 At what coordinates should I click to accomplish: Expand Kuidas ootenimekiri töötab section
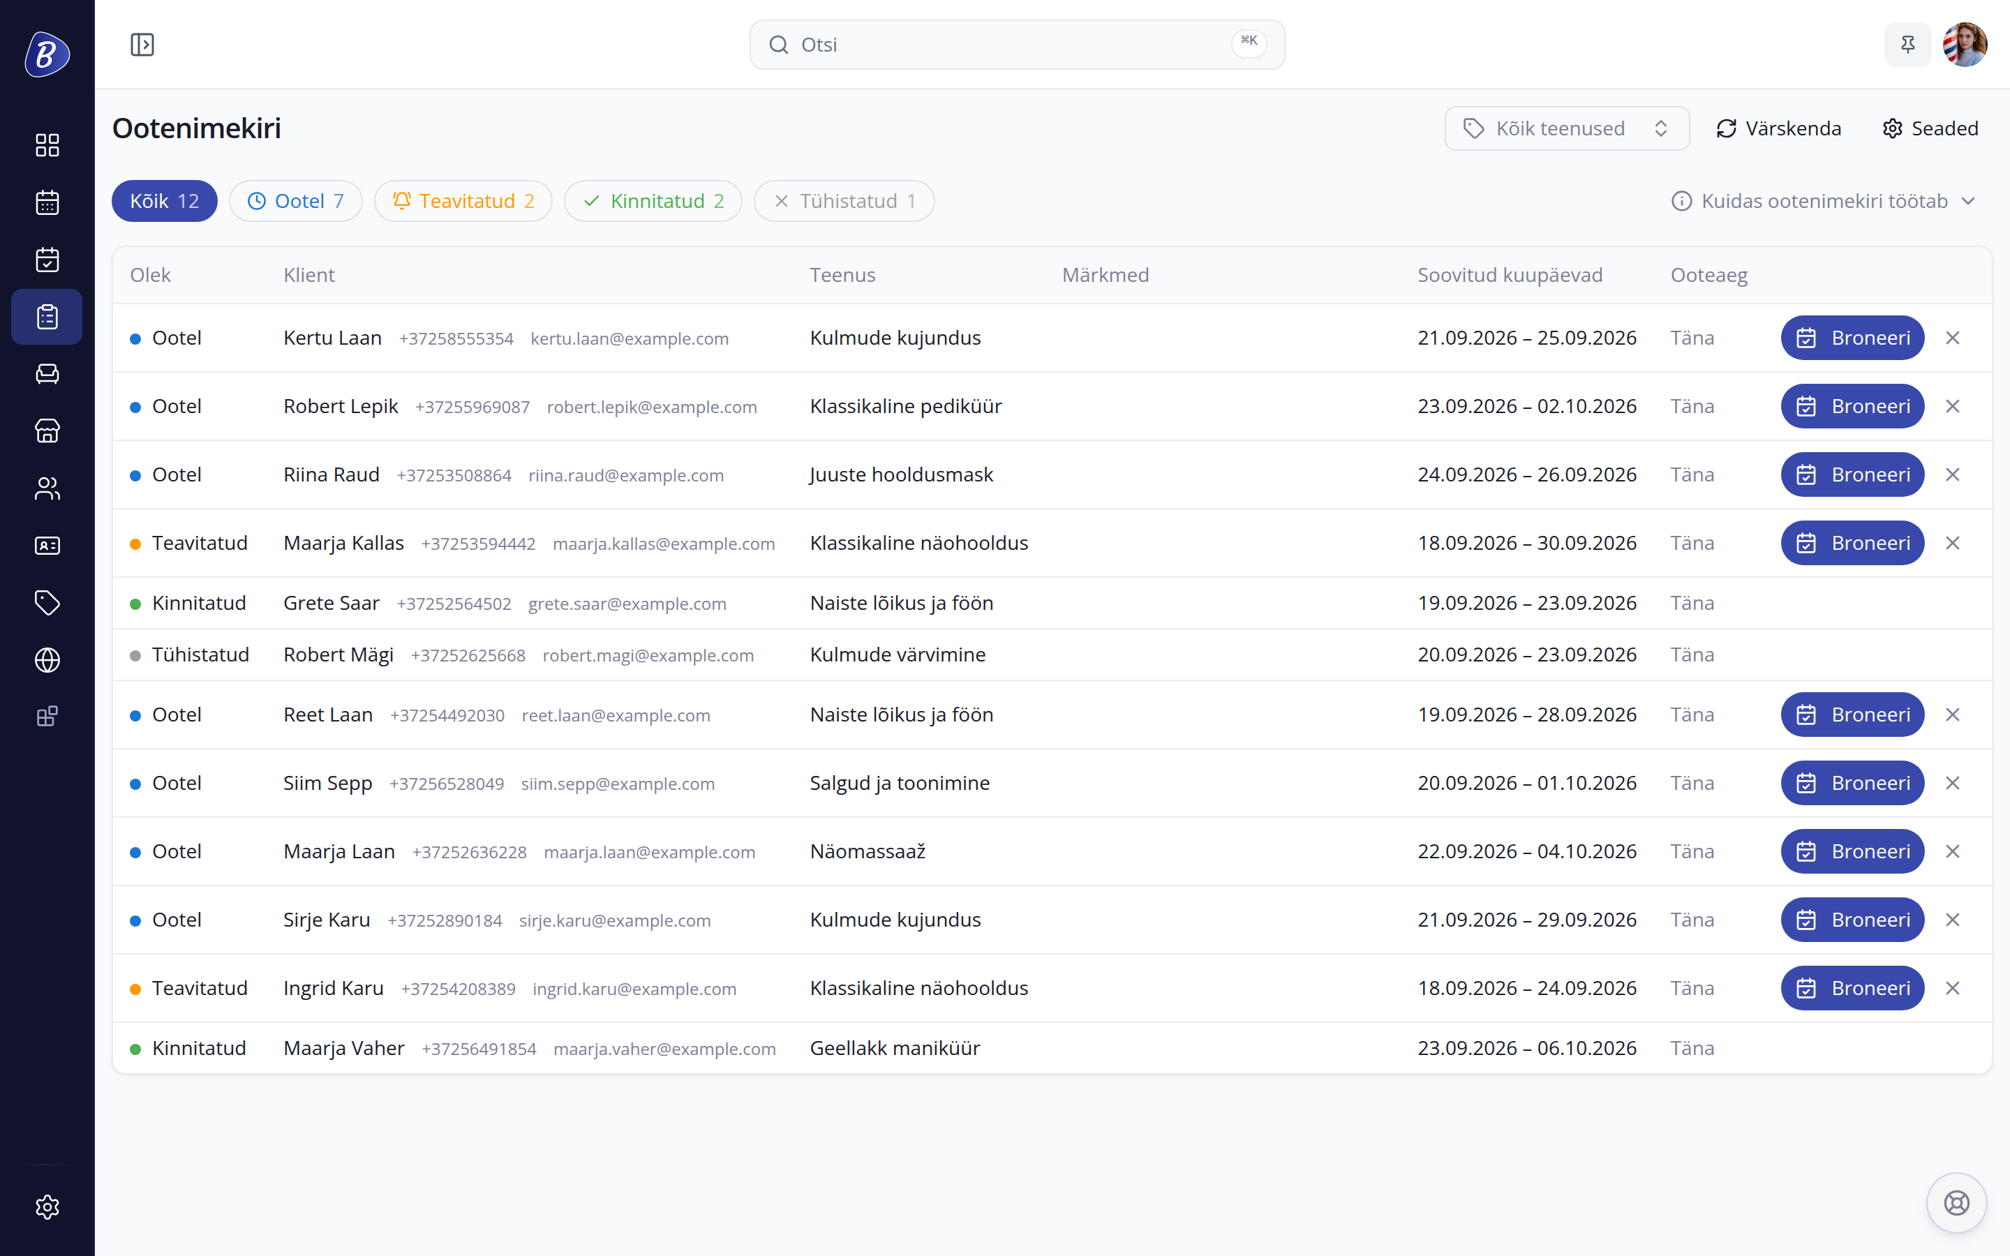[x=1823, y=201]
